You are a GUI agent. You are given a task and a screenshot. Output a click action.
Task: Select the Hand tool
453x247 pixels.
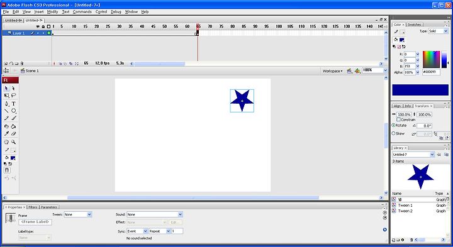click(x=6, y=142)
